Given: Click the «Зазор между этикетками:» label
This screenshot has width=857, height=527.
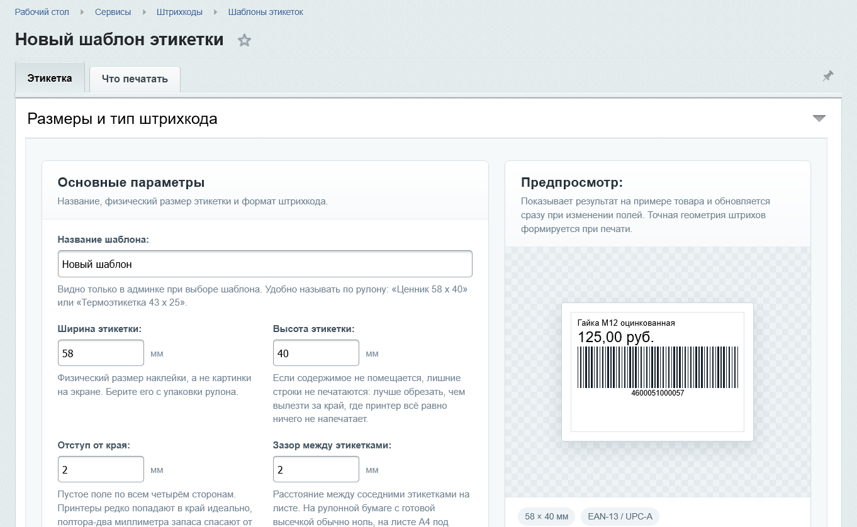Looking at the screenshot, I should tap(332, 445).
